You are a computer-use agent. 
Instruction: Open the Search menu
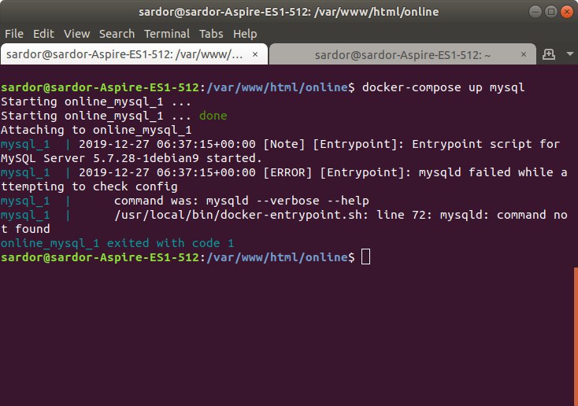click(117, 34)
